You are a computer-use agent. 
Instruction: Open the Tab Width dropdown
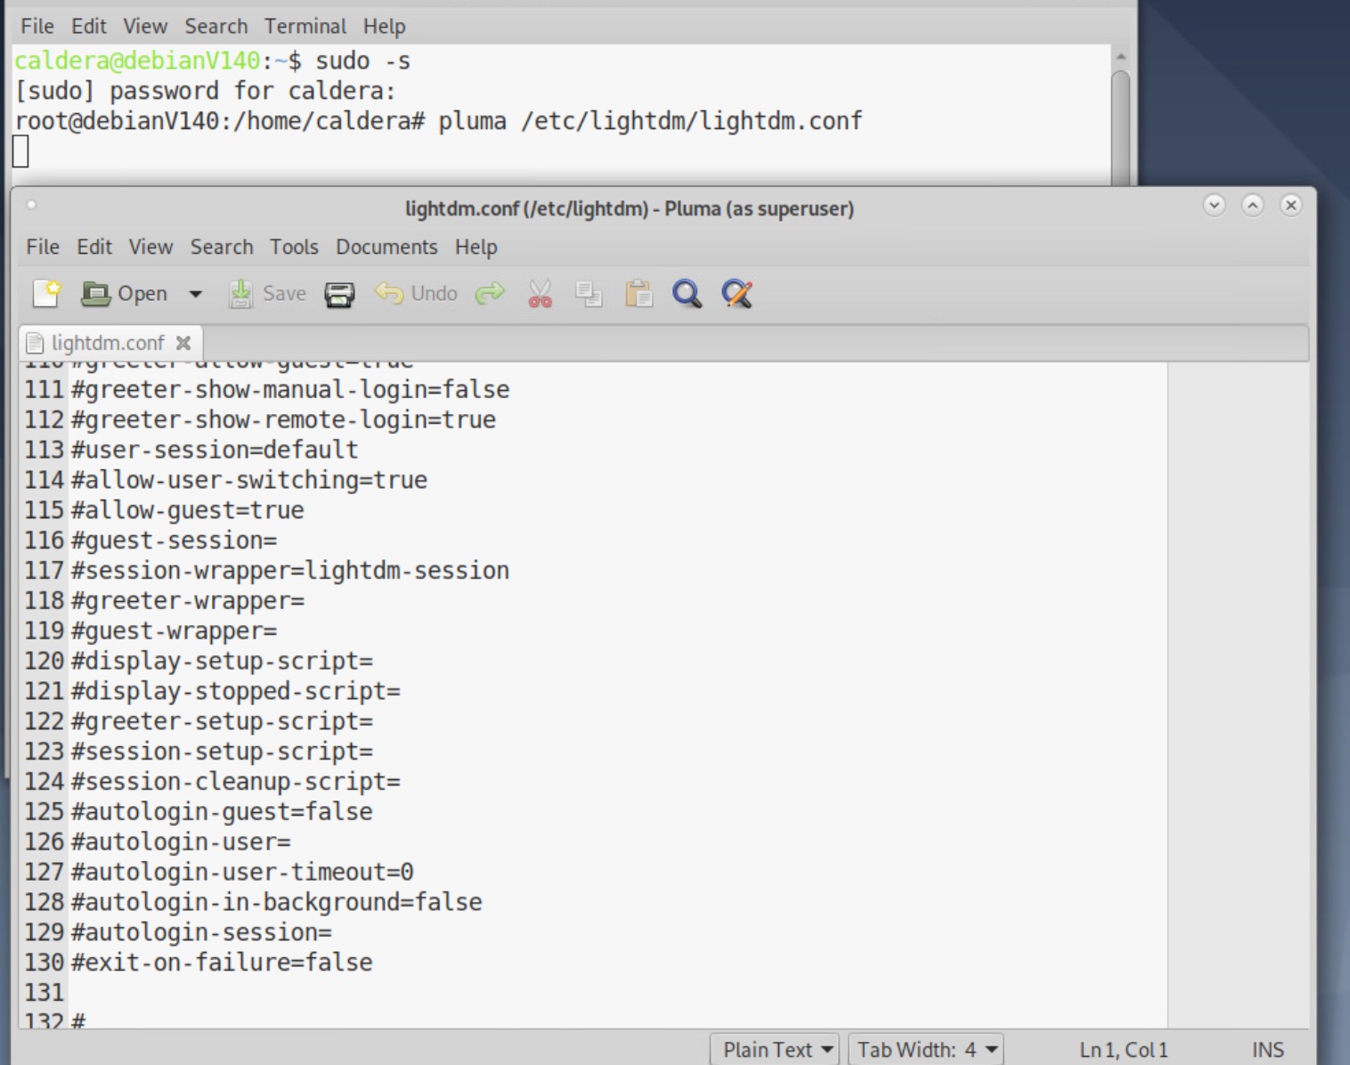tap(925, 1050)
